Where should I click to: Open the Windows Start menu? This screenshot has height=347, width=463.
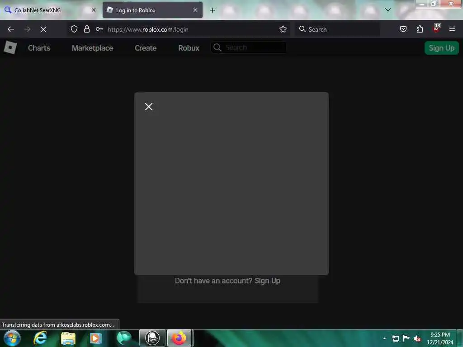click(12, 338)
